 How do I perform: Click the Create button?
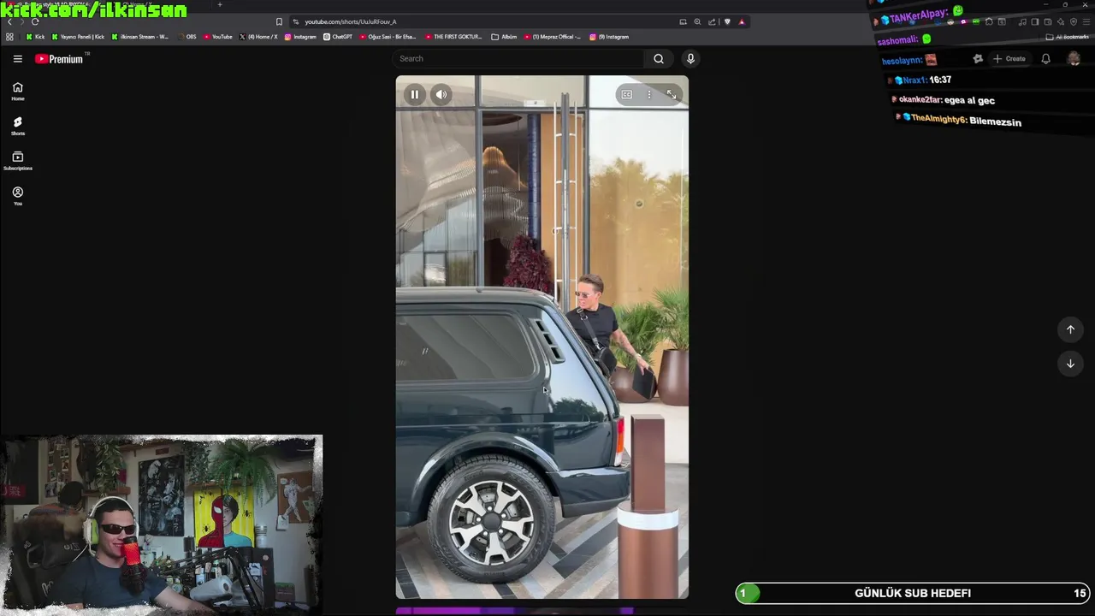click(1009, 59)
